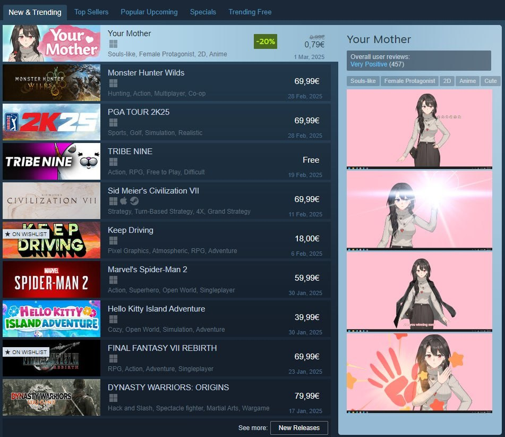Select the New & Trending tab
This screenshot has width=505, height=437.
35,12
